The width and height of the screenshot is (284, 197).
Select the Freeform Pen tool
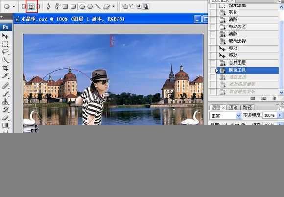(57, 7)
